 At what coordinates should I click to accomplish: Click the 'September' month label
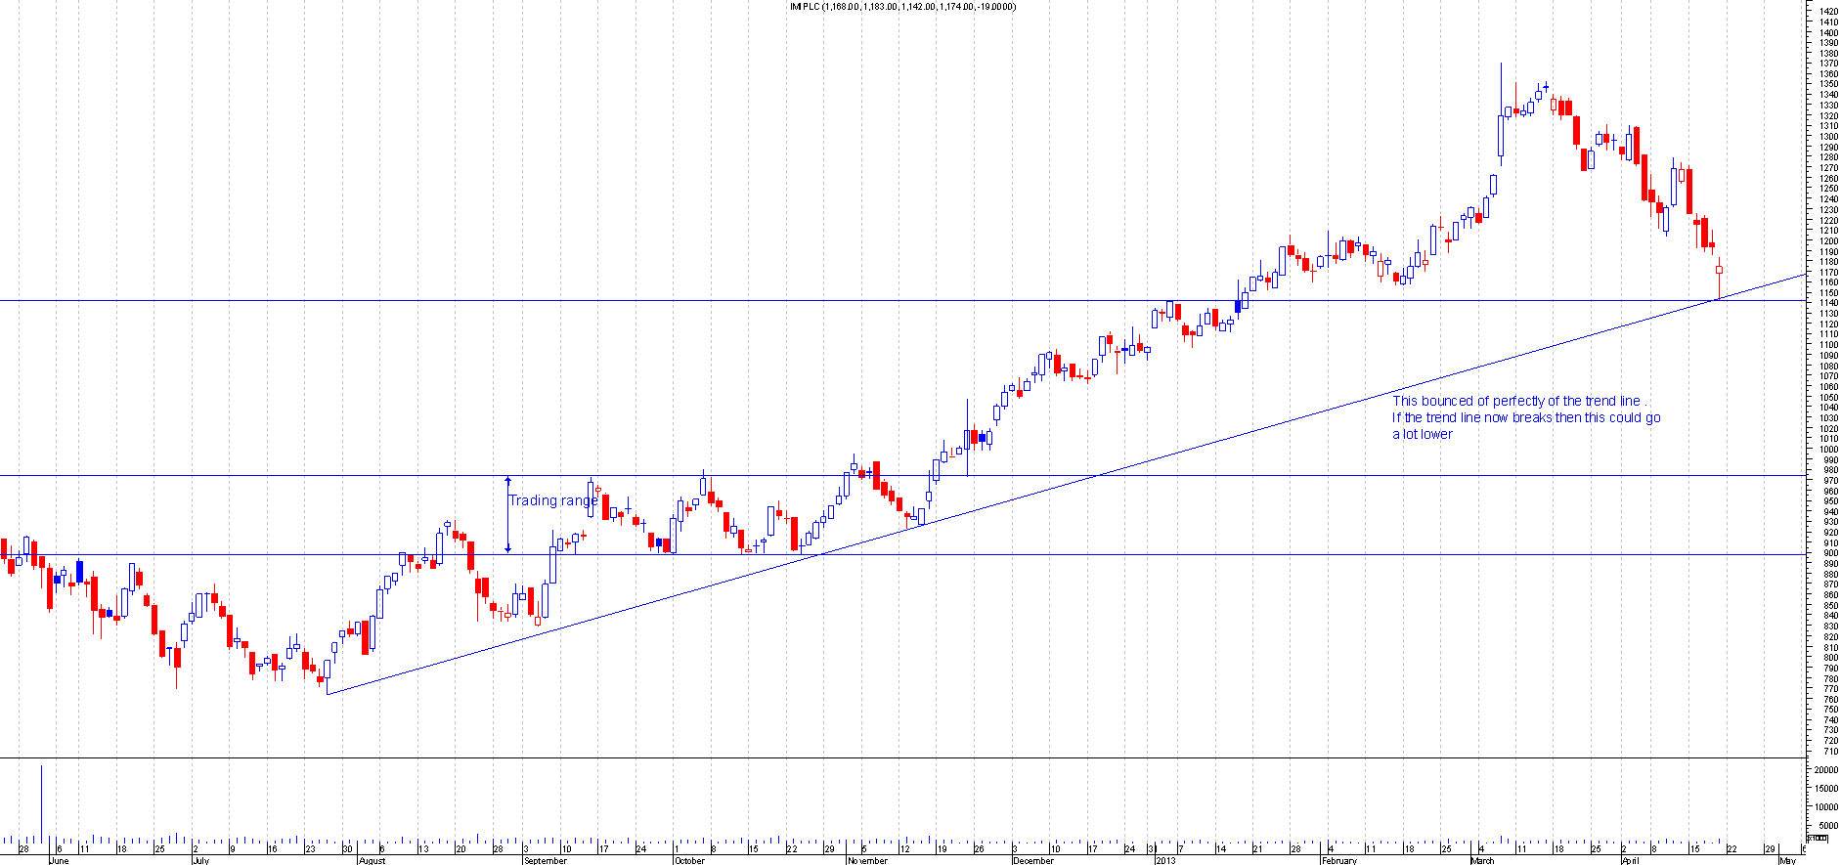545,861
